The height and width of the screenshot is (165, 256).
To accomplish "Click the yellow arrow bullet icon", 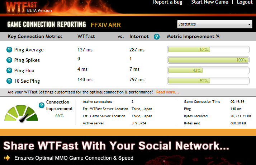I will 7,158.
